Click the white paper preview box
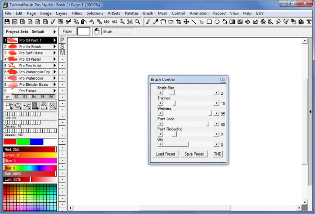 click(x=84, y=31)
